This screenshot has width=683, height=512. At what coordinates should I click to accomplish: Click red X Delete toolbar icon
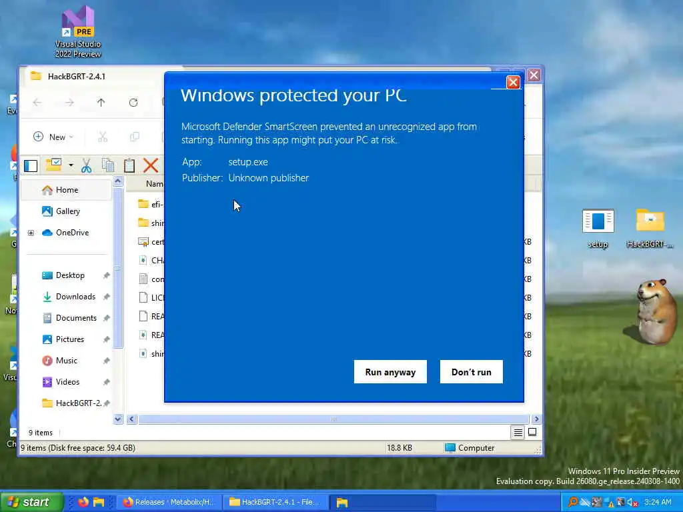[x=151, y=165]
